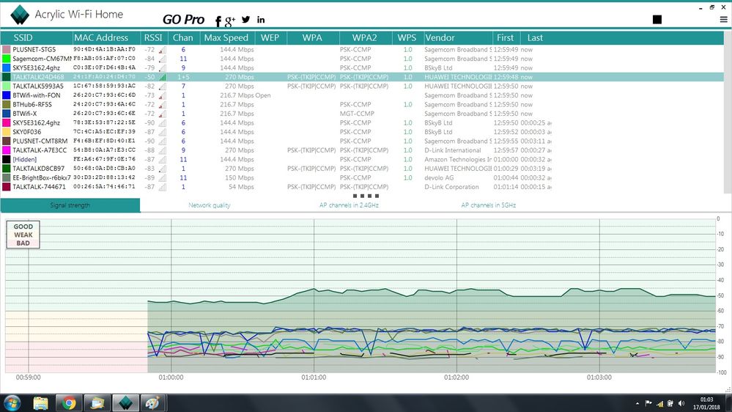Open AP channels in 2.4GHz tab
This screenshot has width=732, height=412.
coord(349,205)
